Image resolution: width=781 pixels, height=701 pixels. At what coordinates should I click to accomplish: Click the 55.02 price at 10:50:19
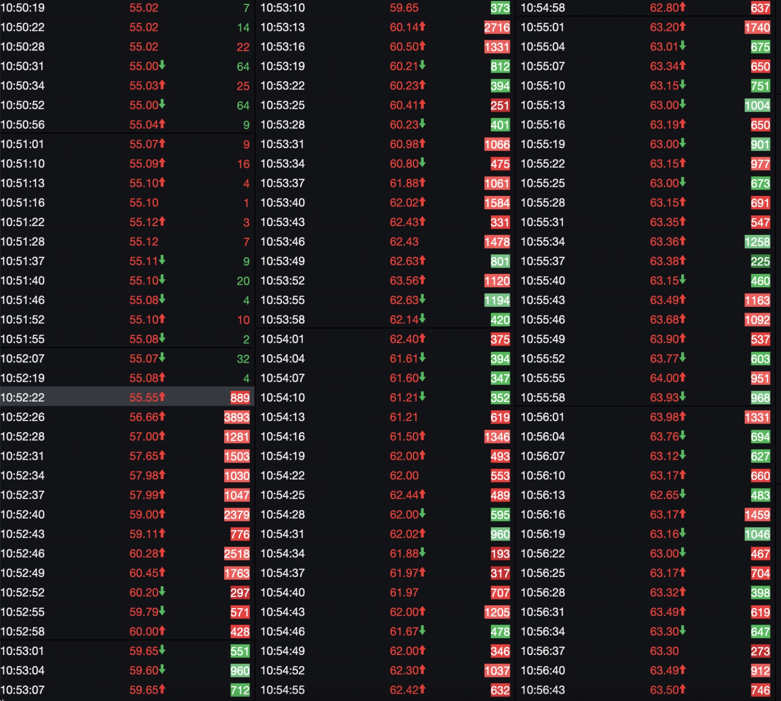pos(144,8)
